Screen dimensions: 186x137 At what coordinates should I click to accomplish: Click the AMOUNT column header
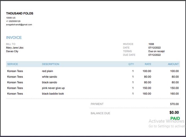click(173, 64)
